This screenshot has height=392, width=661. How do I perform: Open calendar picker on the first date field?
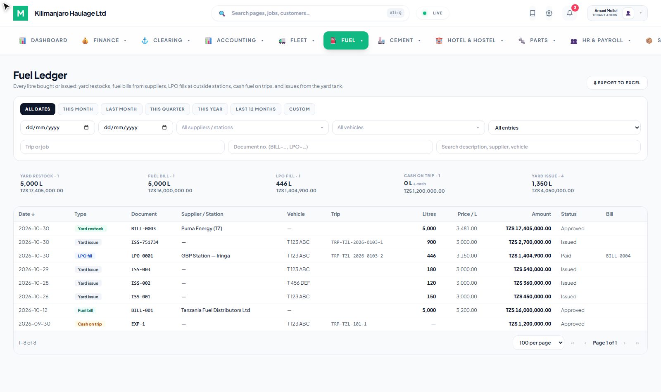point(86,128)
